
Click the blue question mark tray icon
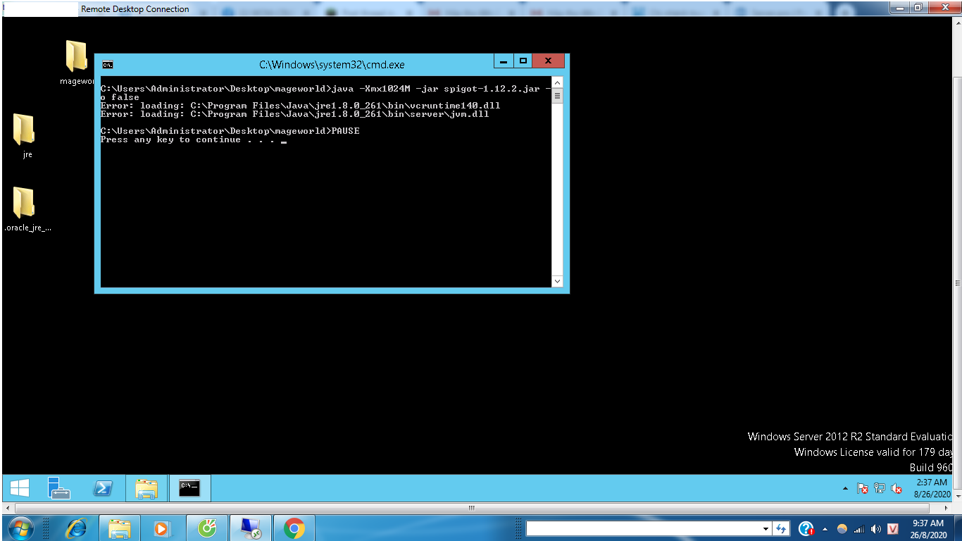(806, 528)
